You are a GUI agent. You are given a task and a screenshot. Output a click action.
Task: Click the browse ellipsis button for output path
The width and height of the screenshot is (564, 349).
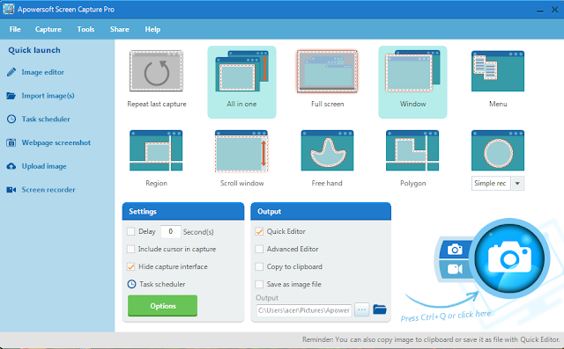point(362,309)
